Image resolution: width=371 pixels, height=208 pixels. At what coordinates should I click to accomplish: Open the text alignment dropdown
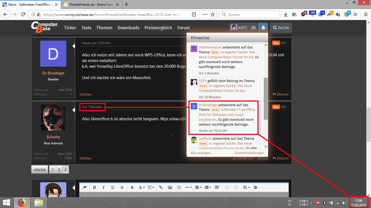[x=199, y=187]
